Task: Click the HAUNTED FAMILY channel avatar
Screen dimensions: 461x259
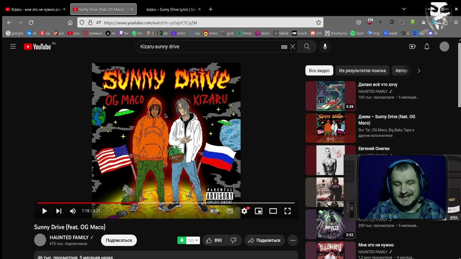Action: point(40,240)
